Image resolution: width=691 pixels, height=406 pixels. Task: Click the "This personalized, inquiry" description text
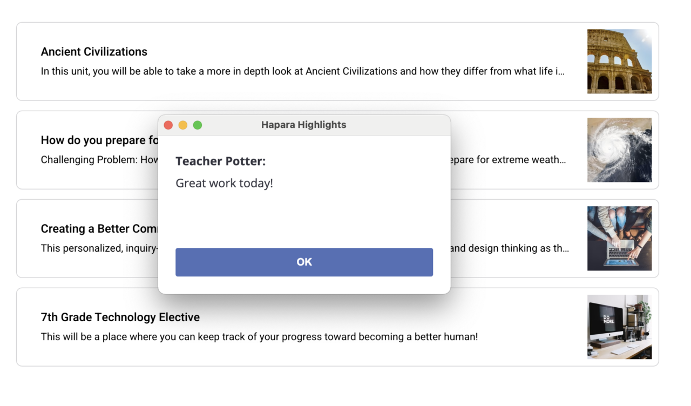pyautogui.click(x=99, y=248)
